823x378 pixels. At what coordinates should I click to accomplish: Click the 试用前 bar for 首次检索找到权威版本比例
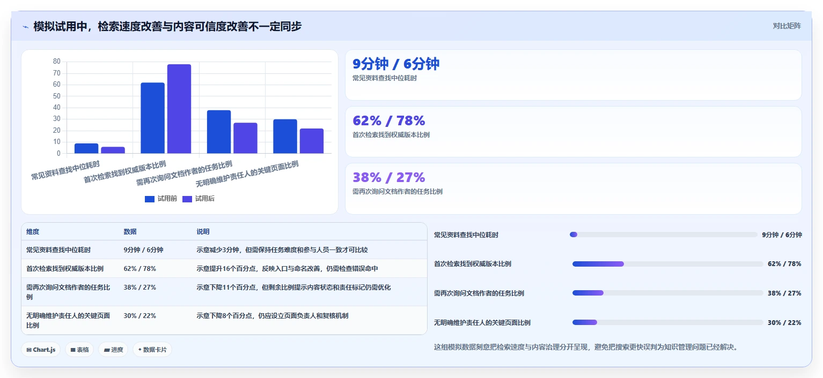[152, 118]
